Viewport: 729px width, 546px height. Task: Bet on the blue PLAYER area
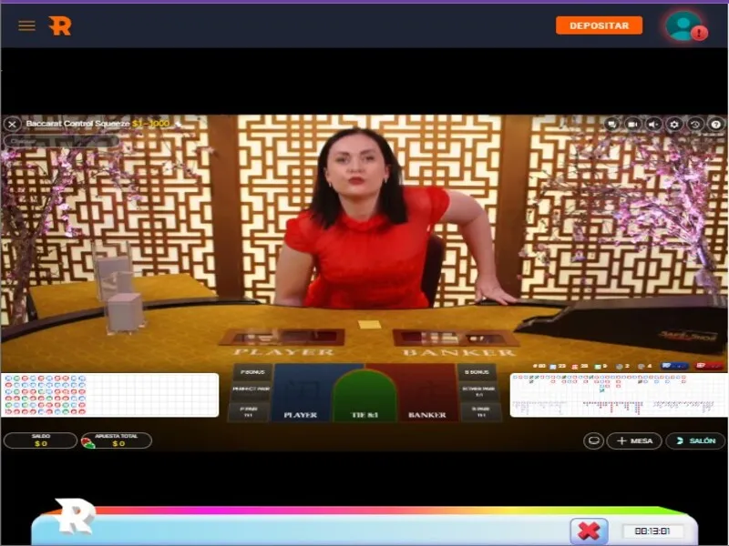[303, 392]
